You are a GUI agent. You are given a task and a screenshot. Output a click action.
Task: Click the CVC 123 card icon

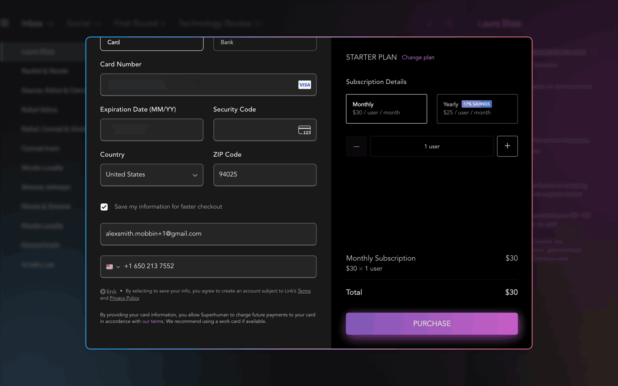(304, 130)
